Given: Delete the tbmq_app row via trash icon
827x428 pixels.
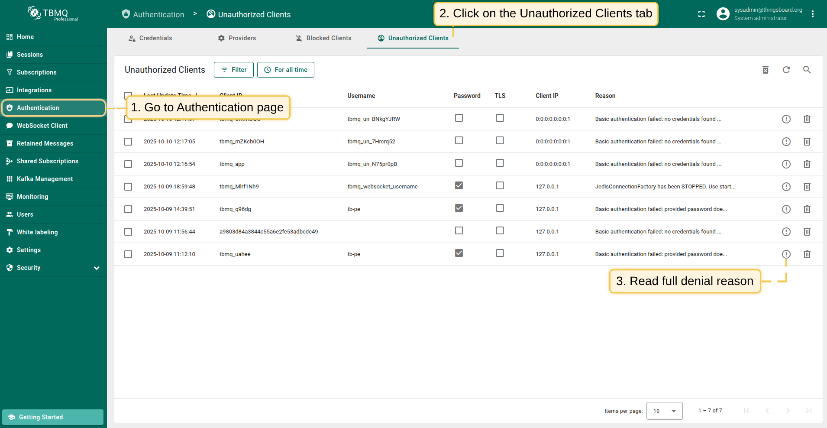Looking at the screenshot, I should [x=807, y=164].
